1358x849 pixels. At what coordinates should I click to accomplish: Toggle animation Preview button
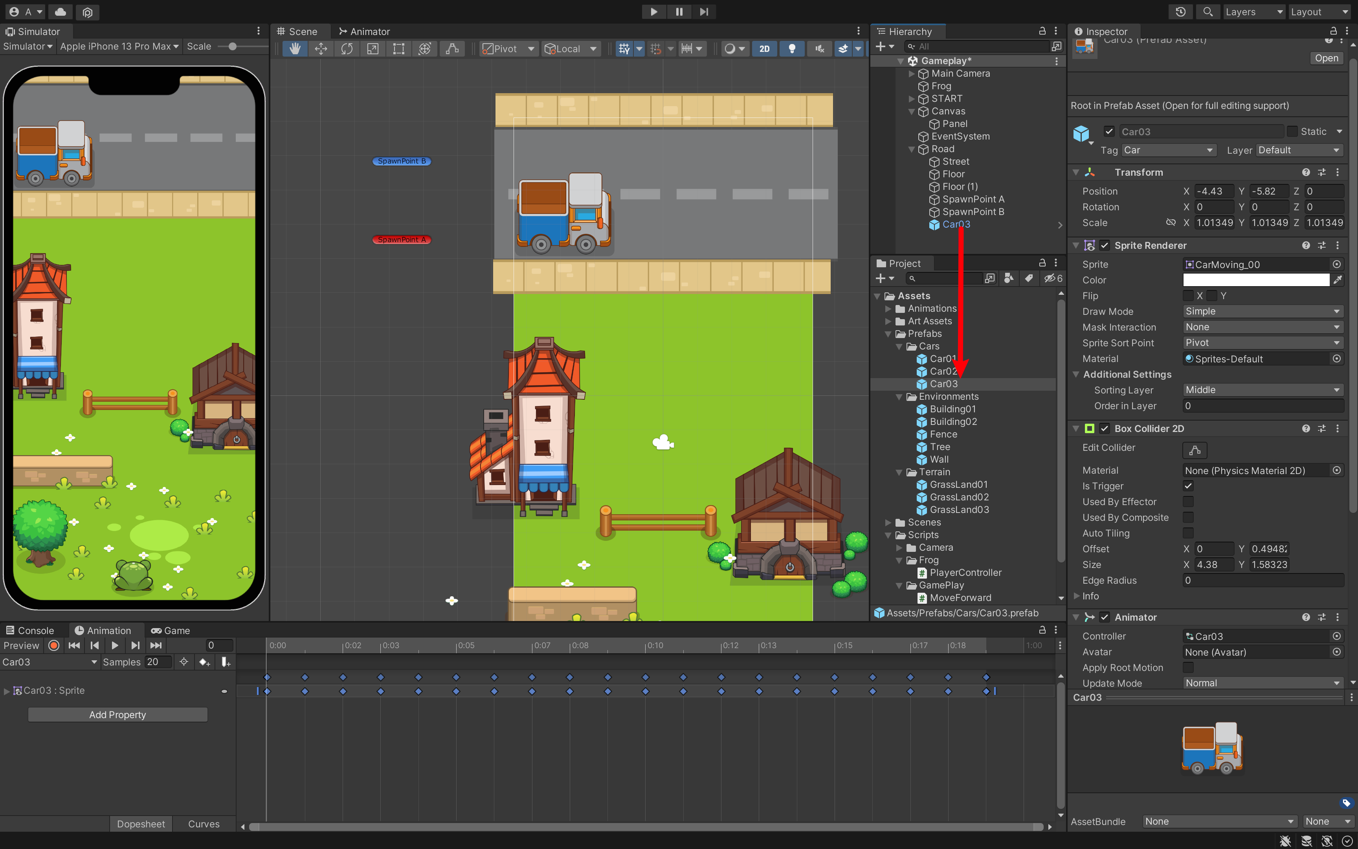pyautogui.click(x=21, y=645)
